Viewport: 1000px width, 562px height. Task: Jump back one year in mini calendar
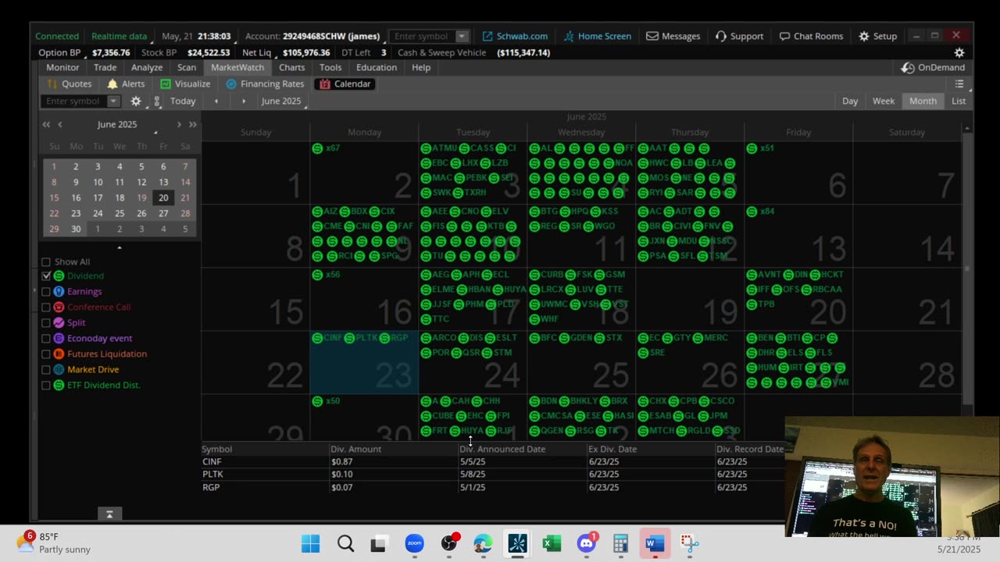pos(46,125)
